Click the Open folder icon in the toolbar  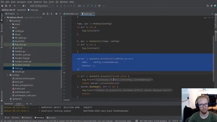[x=2, y=6]
